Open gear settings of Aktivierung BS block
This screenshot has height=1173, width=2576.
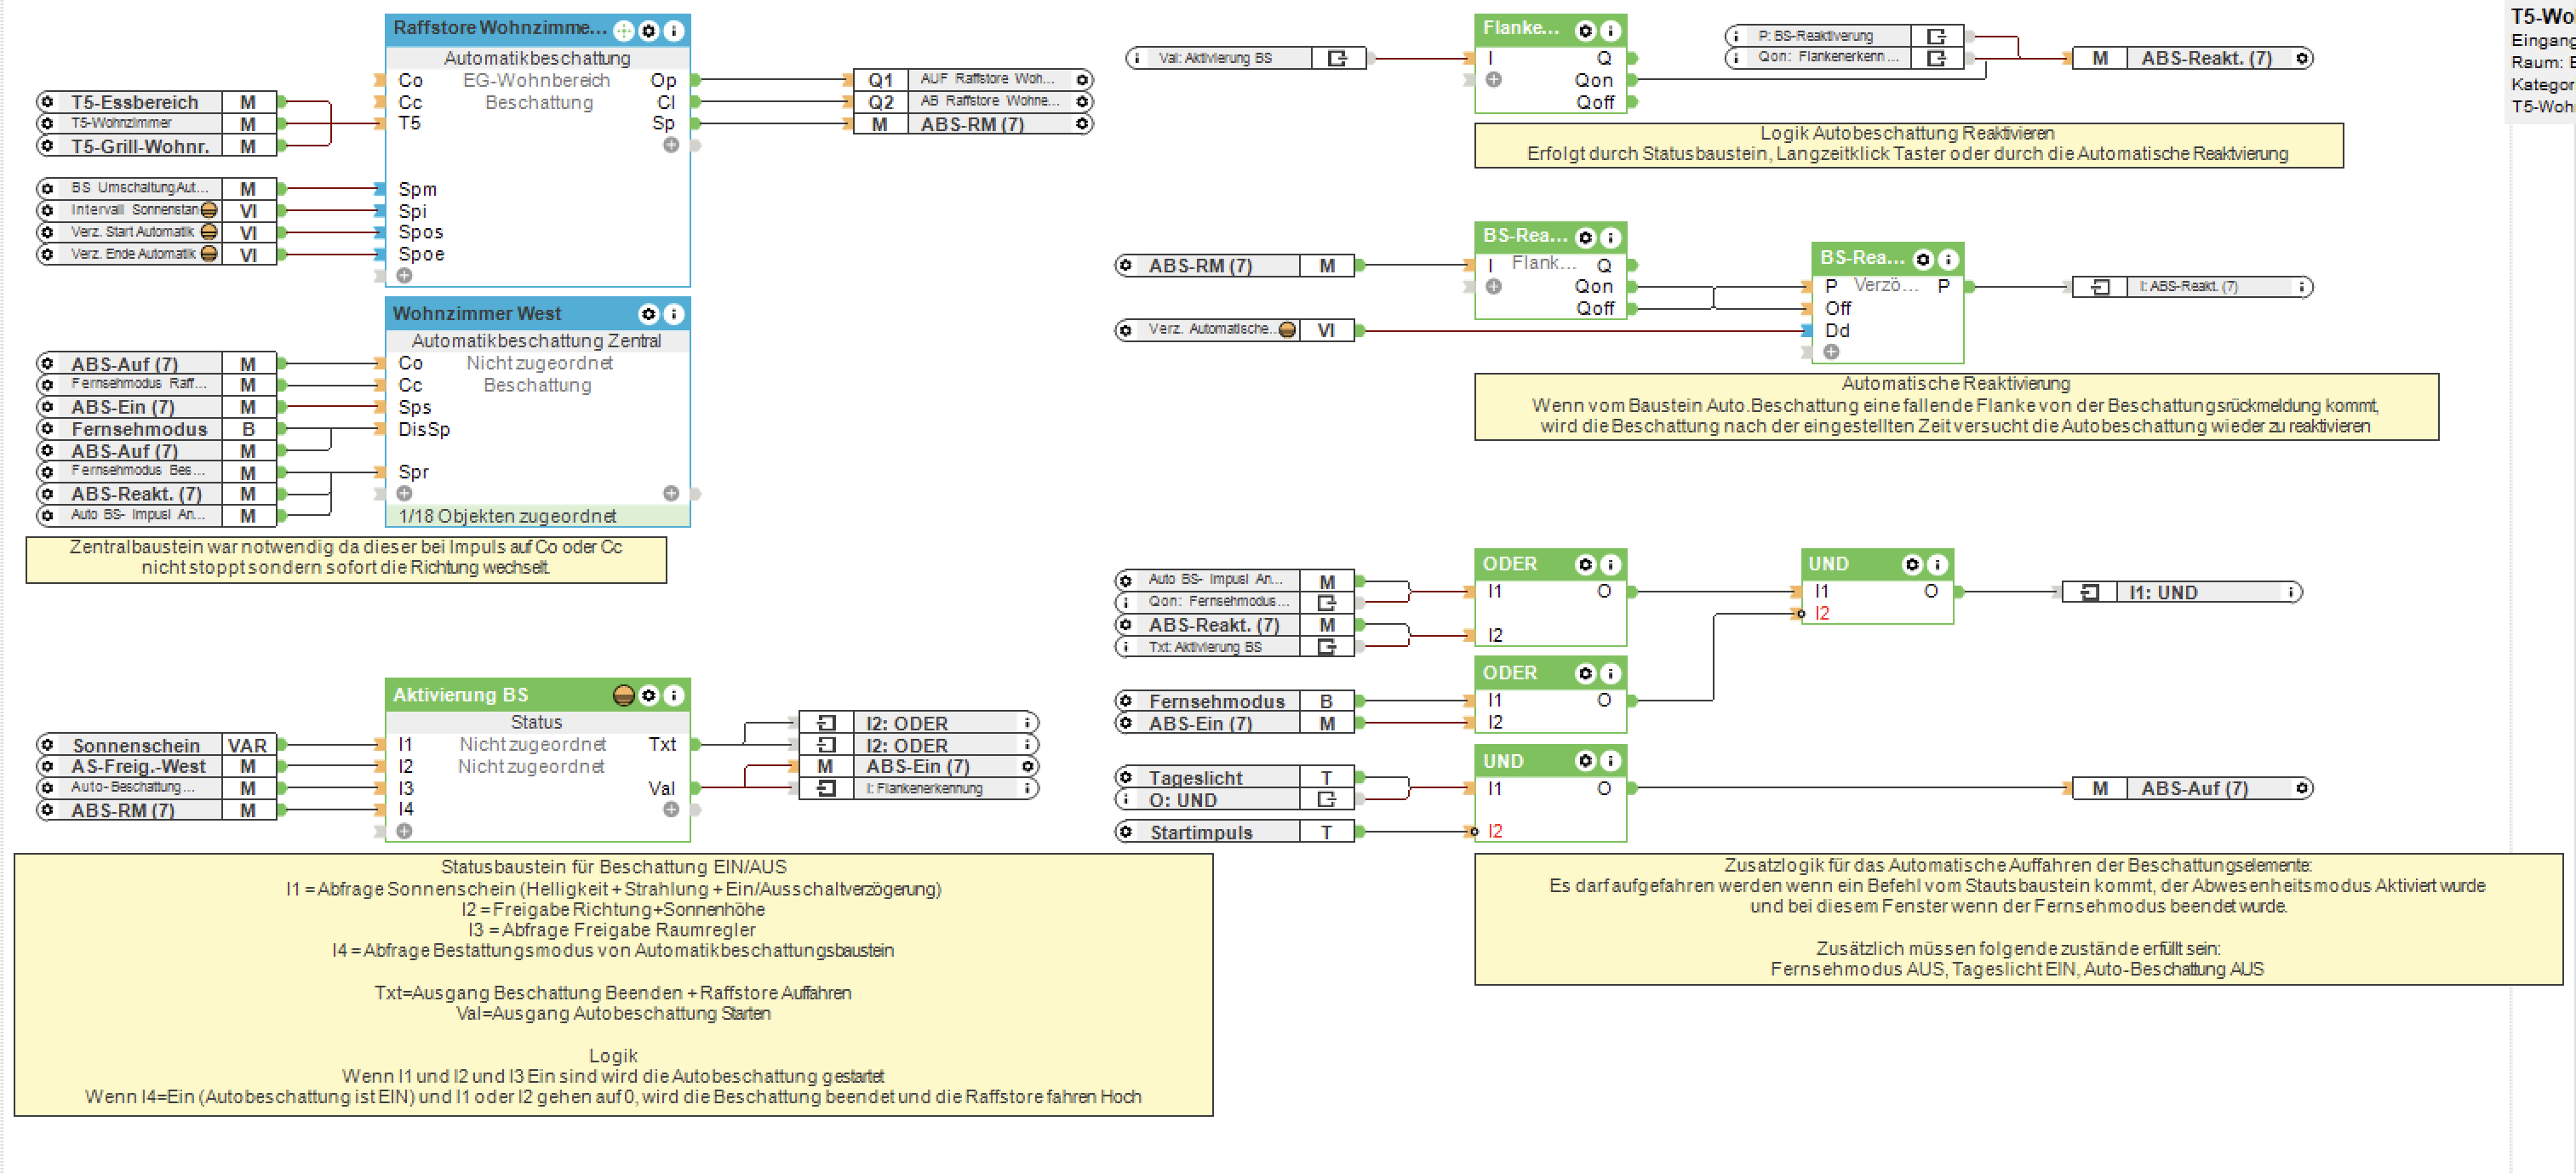[649, 695]
